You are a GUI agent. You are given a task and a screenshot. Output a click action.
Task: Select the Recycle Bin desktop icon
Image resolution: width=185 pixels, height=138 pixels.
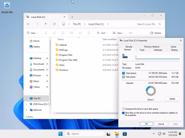[7, 7]
